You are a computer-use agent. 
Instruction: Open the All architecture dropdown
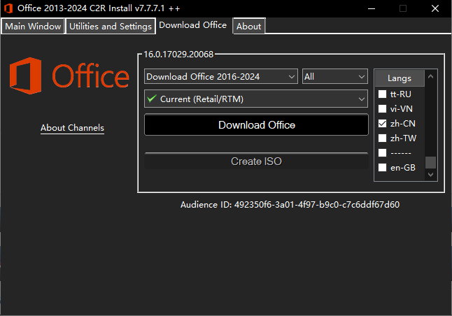pos(335,76)
